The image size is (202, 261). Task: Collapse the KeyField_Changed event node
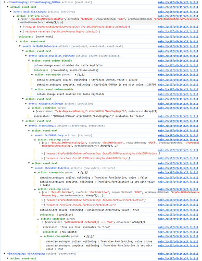(x=11, y=12)
